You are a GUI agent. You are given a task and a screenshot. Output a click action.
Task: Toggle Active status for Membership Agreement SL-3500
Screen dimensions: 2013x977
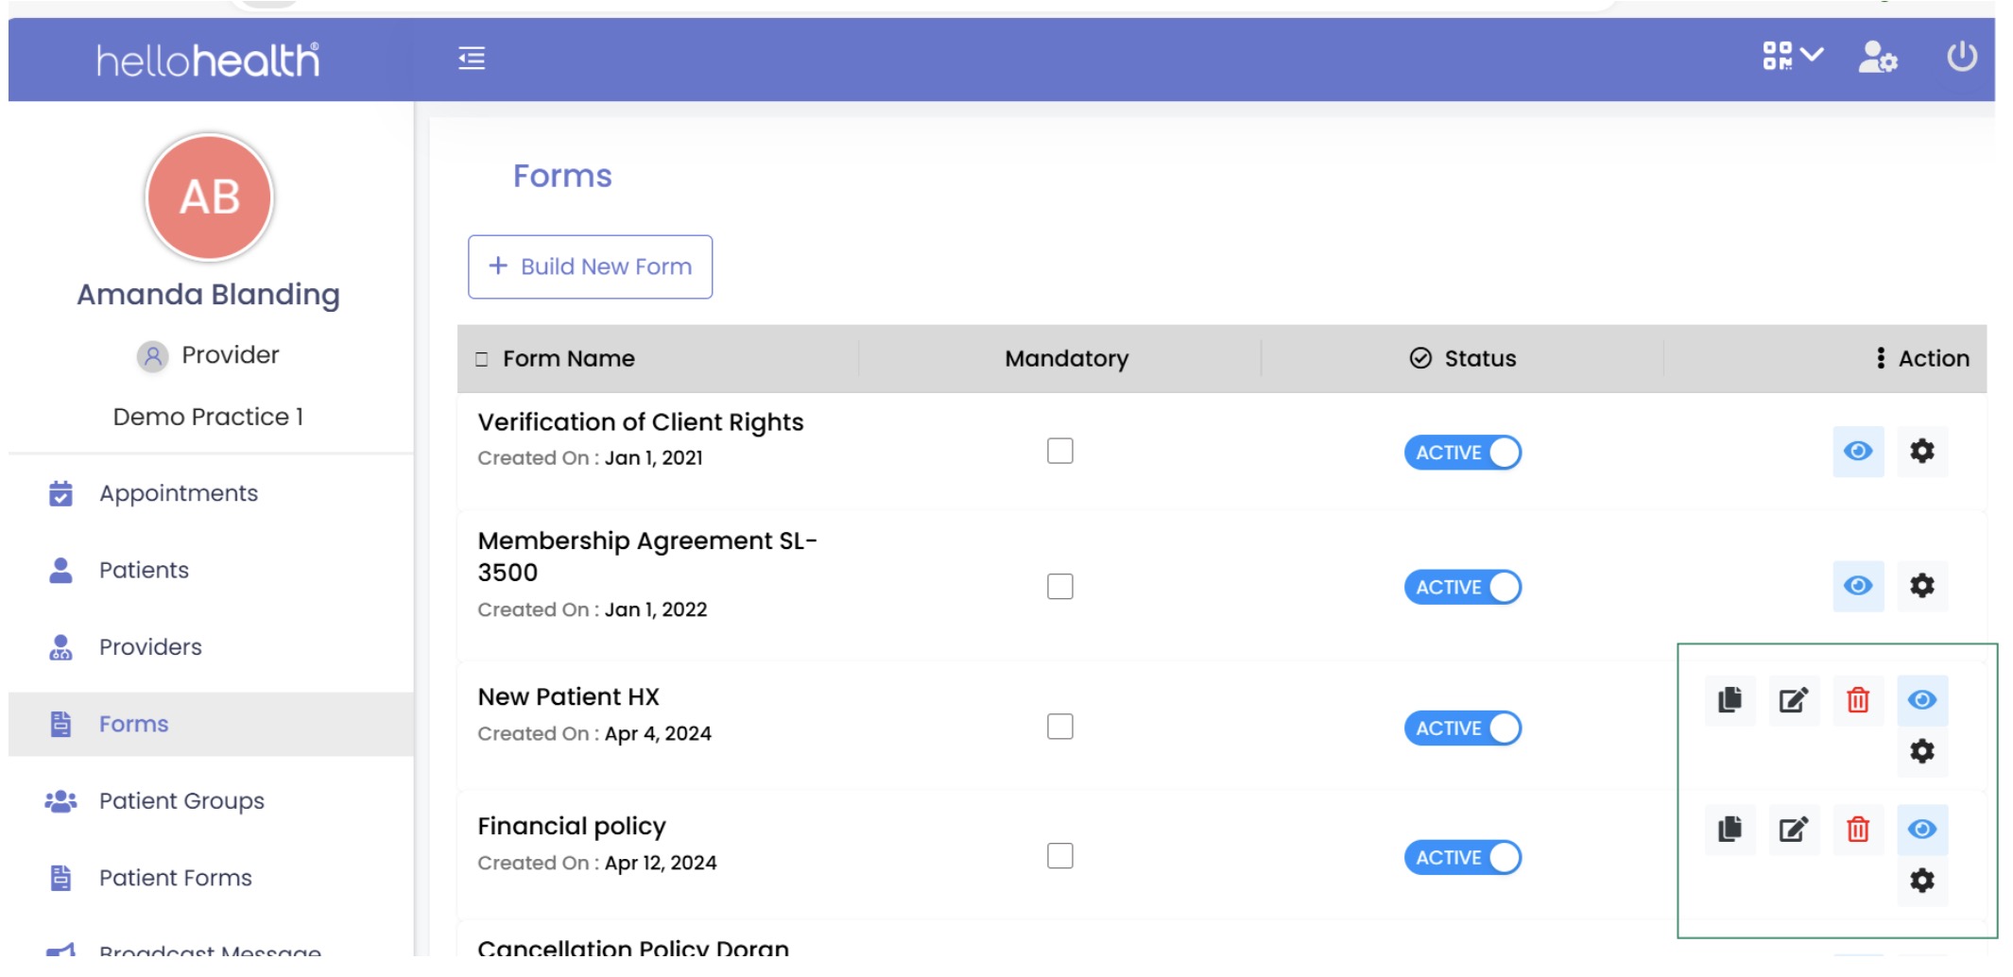pos(1462,588)
